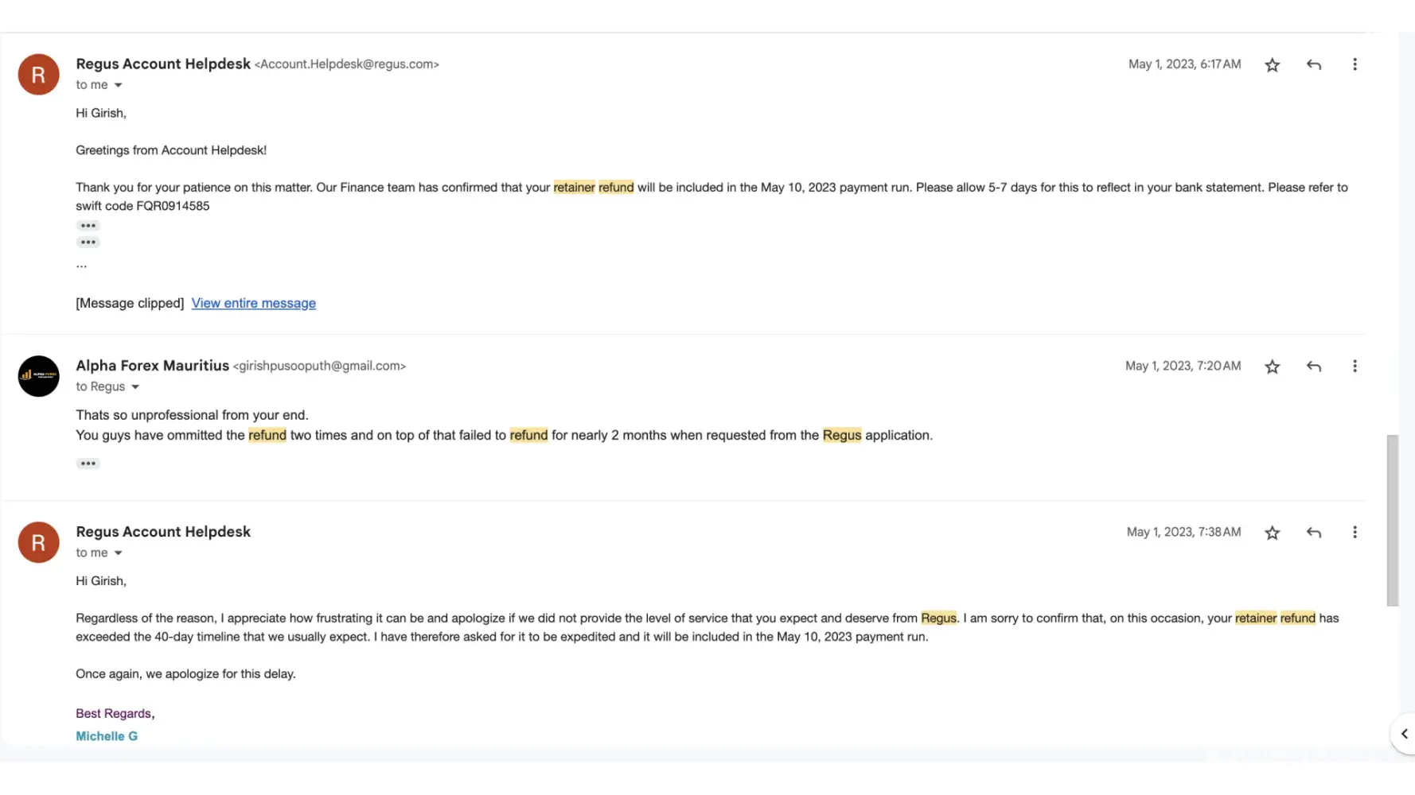Show recipient details for first Regus email
Screen dimensions: 1415x795
click(118, 85)
